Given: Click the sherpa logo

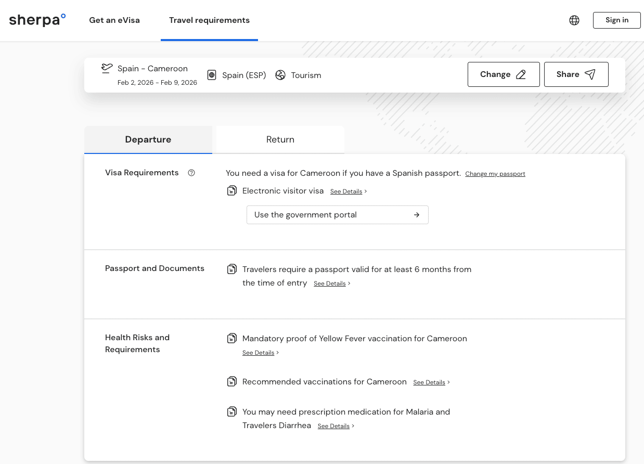Looking at the screenshot, I should pos(37,20).
